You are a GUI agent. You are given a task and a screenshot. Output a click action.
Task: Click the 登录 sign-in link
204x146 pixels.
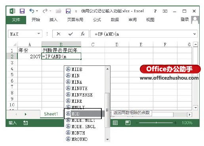pyautogui.click(x=185, y=19)
